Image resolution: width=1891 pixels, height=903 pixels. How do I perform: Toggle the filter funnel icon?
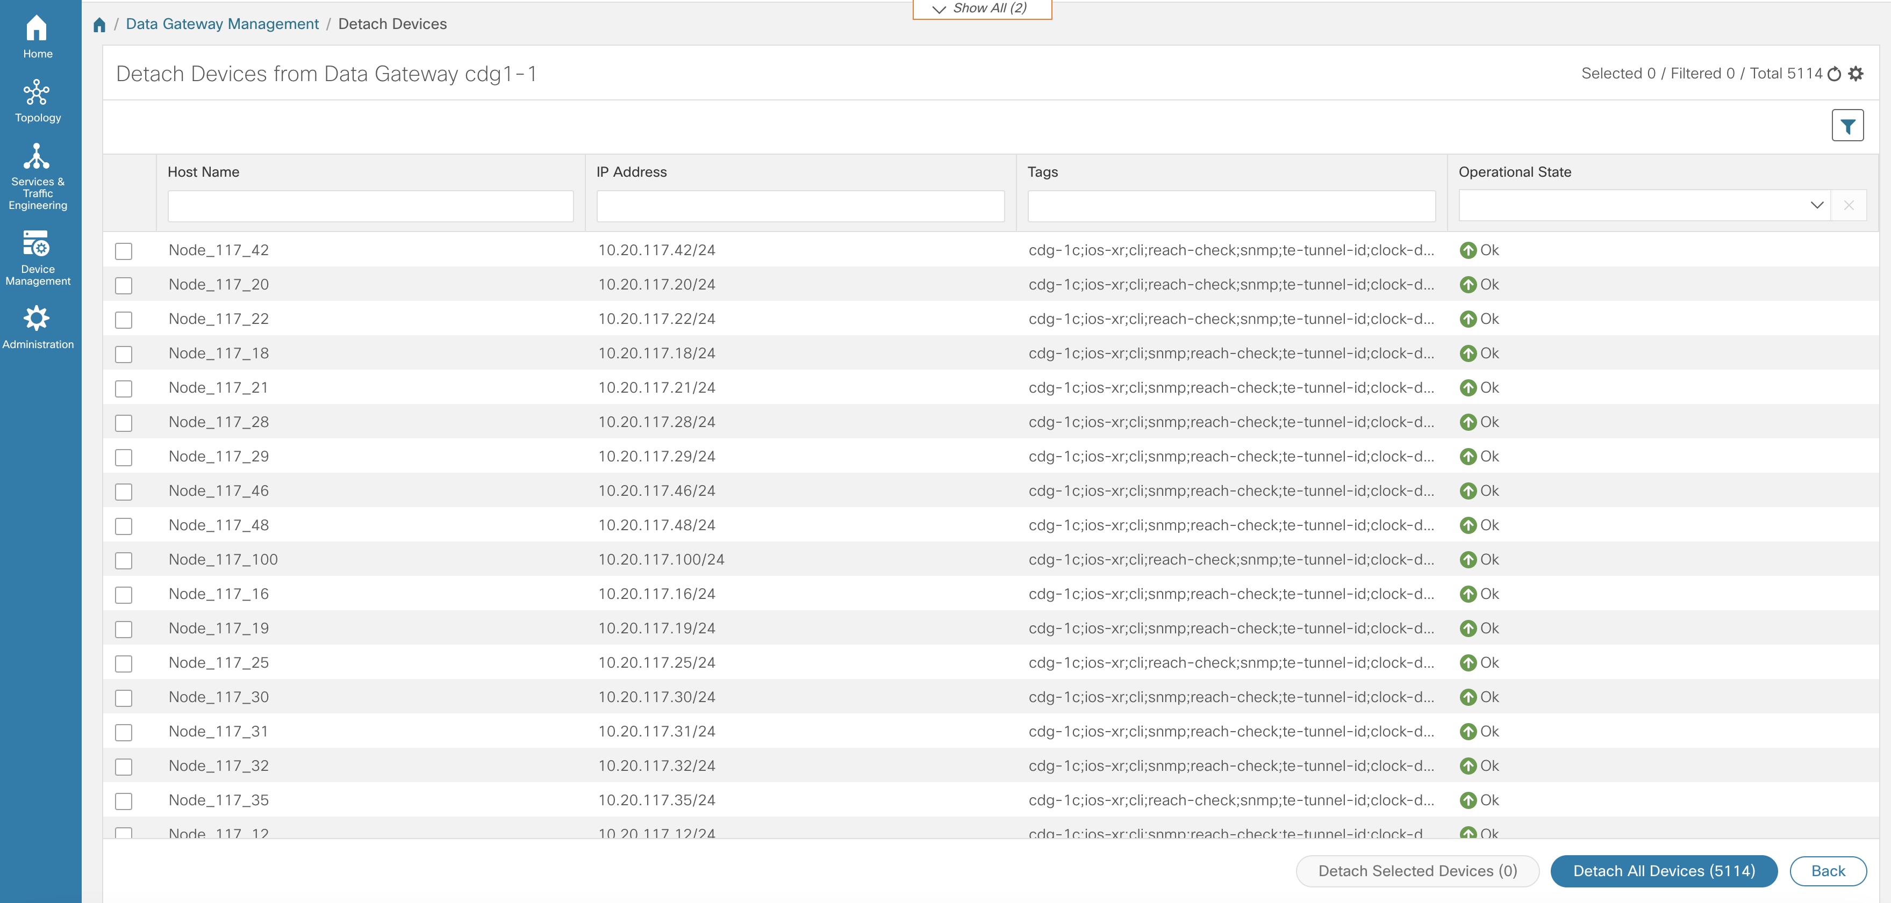(x=1847, y=126)
